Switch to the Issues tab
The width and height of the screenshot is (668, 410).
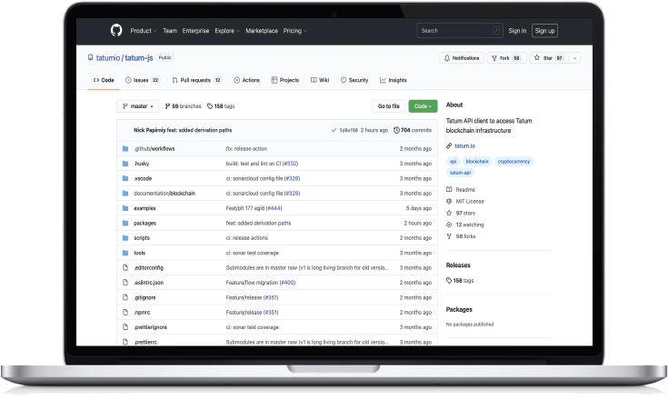[143, 80]
